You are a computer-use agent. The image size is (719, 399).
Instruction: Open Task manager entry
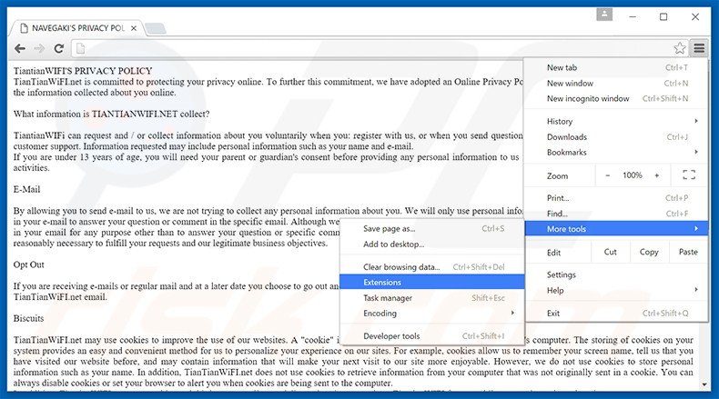[x=432, y=298]
